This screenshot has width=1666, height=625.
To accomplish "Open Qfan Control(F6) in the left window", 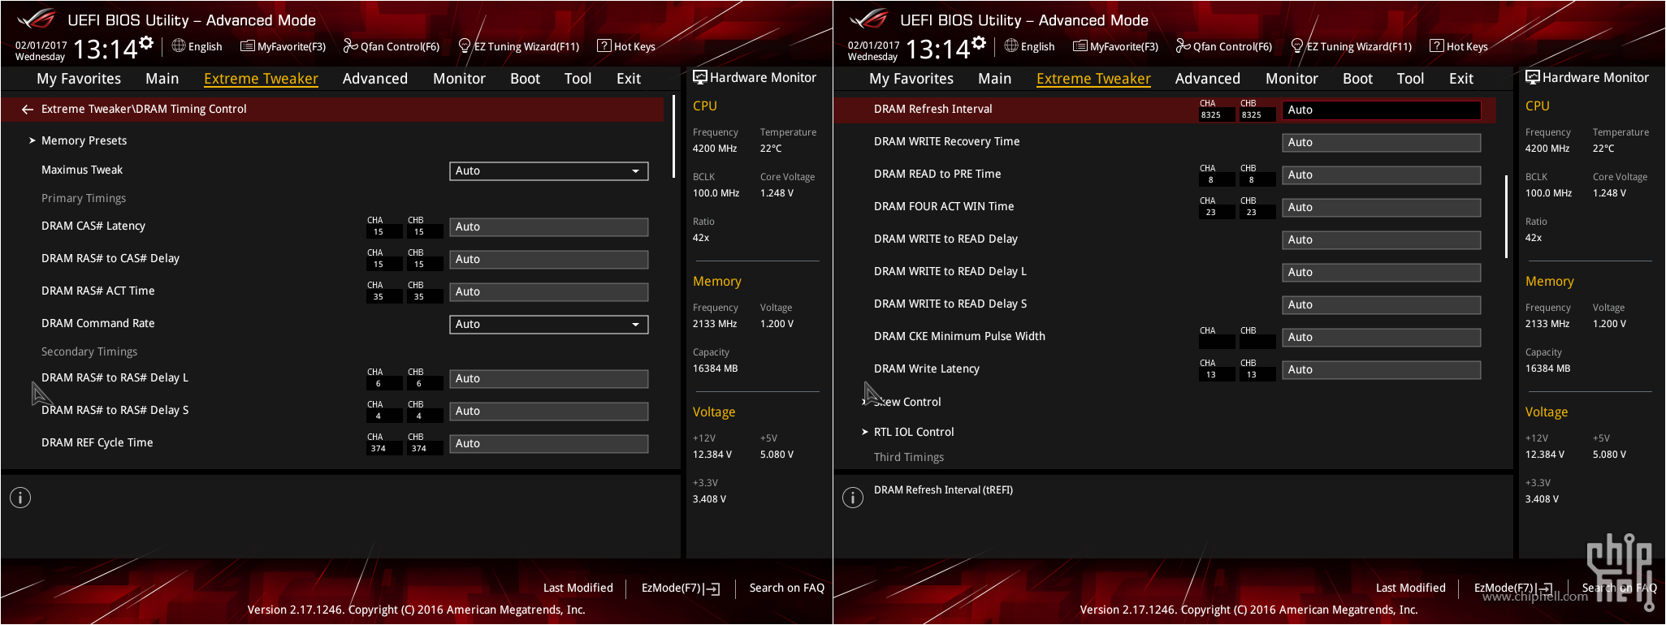I will [x=392, y=46].
